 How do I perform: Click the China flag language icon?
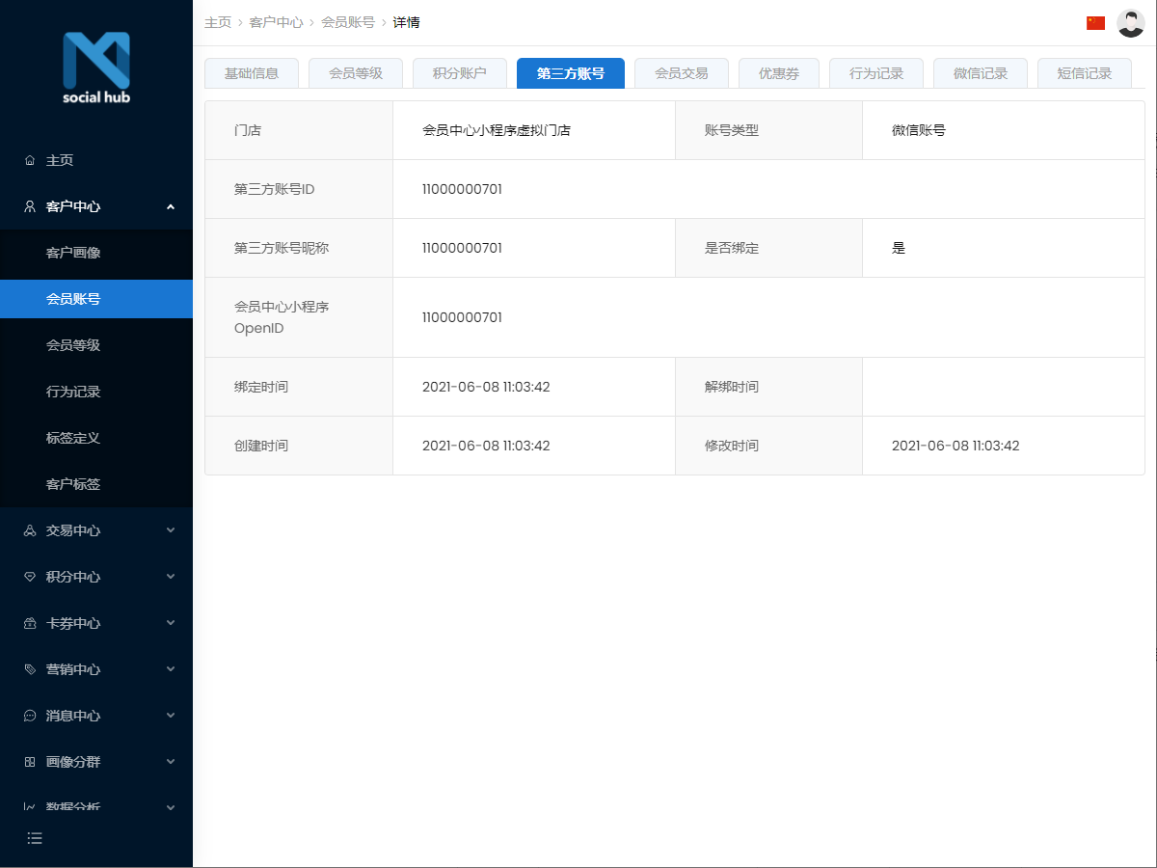pos(1095,23)
